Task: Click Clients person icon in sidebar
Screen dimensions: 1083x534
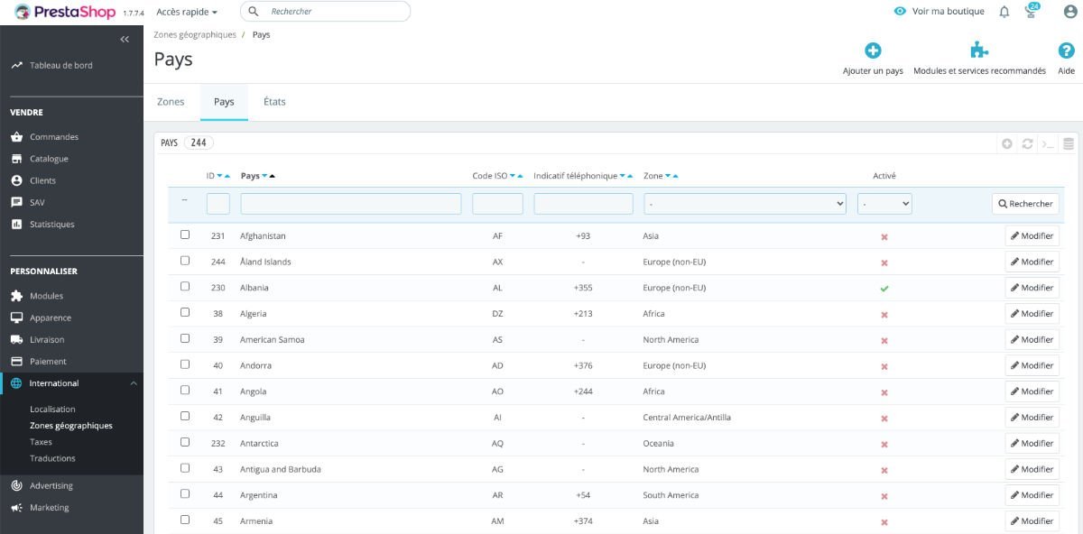Action: tap(16, 180)
